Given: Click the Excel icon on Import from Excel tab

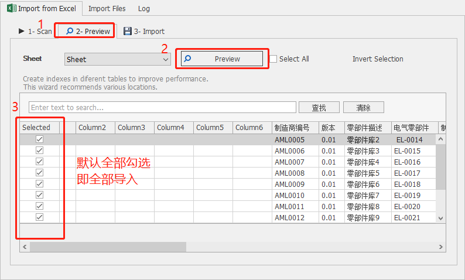Looking at the screenshot, I should click(x=11, y=9).
